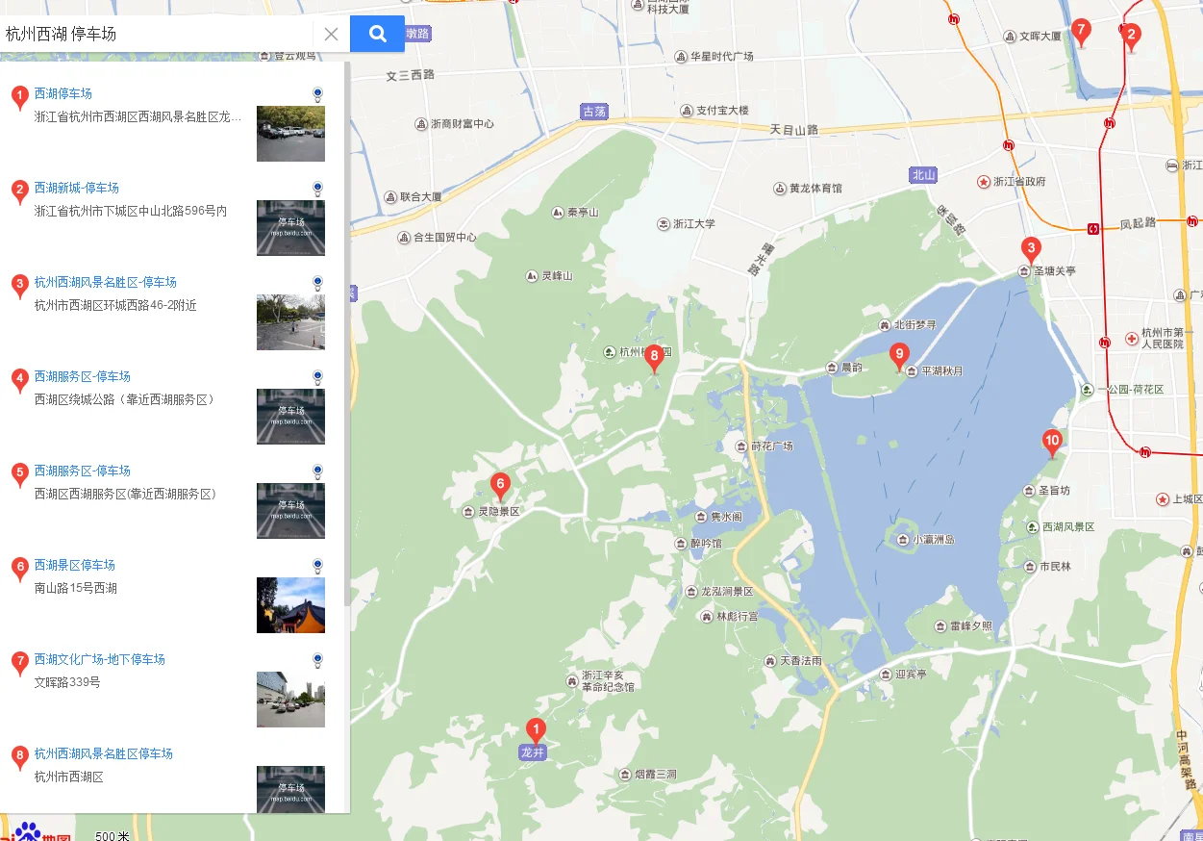The height and width of the screenshot is (841, 1203).
Task: Open street view icon for 西湖景区停车场 result
Action: point(317,566)
